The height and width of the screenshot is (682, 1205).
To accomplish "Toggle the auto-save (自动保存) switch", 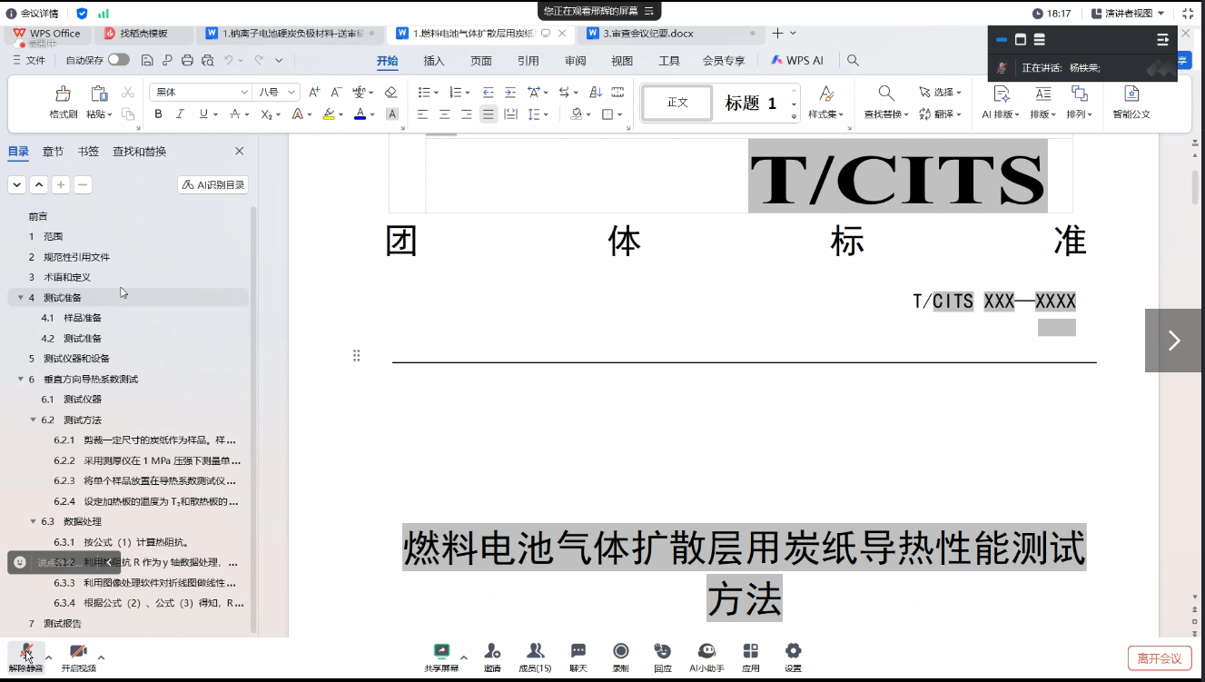I will coord(118,60).
